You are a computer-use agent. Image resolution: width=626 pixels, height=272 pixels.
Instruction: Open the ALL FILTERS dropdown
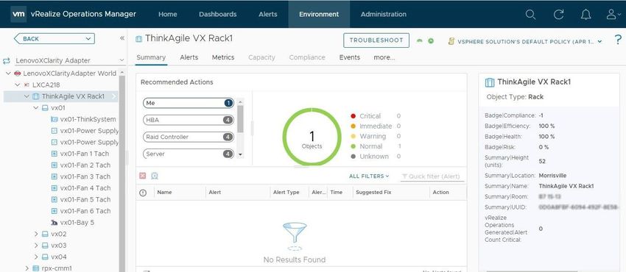tap(368, 176)
